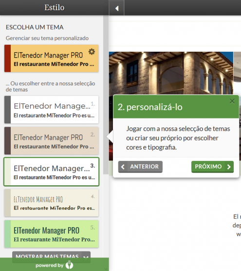This screenshot has width=241, height=271.
Task: Pick theme number 4 cream card
Action: pos(52,203)
